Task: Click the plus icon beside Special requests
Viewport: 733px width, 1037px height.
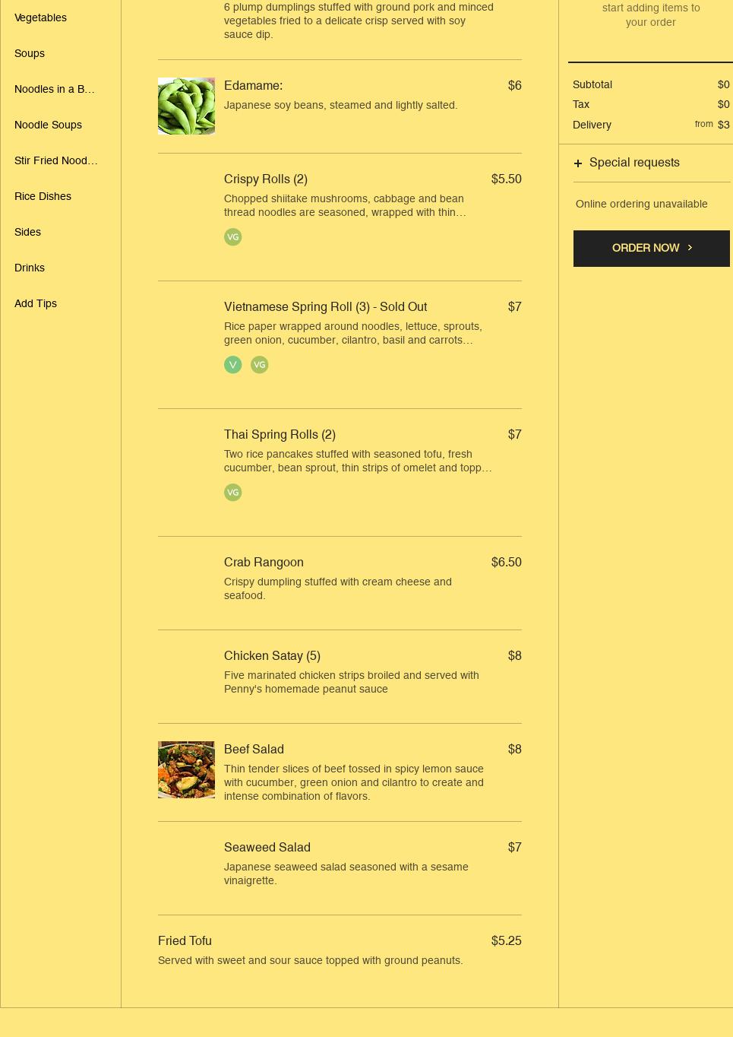Action: pos(578,163)
